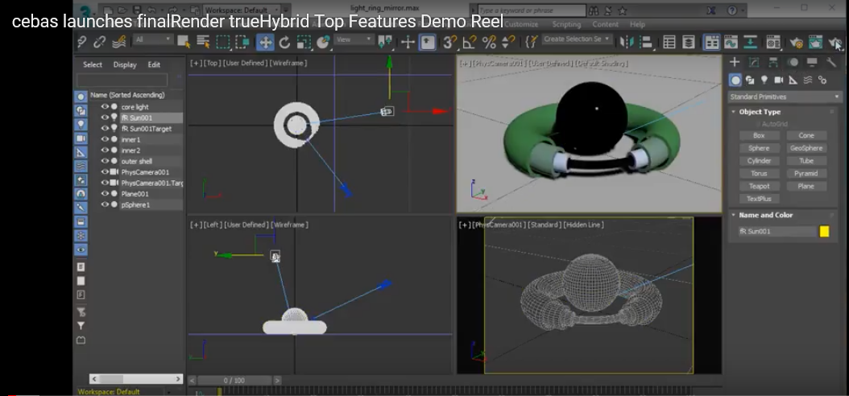Open Scene Explorer Display menu

pos(125,64)
